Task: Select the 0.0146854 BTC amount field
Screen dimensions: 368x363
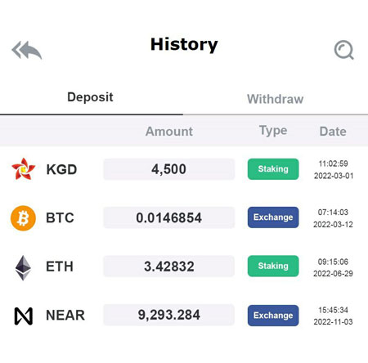Action: point(168,217)
